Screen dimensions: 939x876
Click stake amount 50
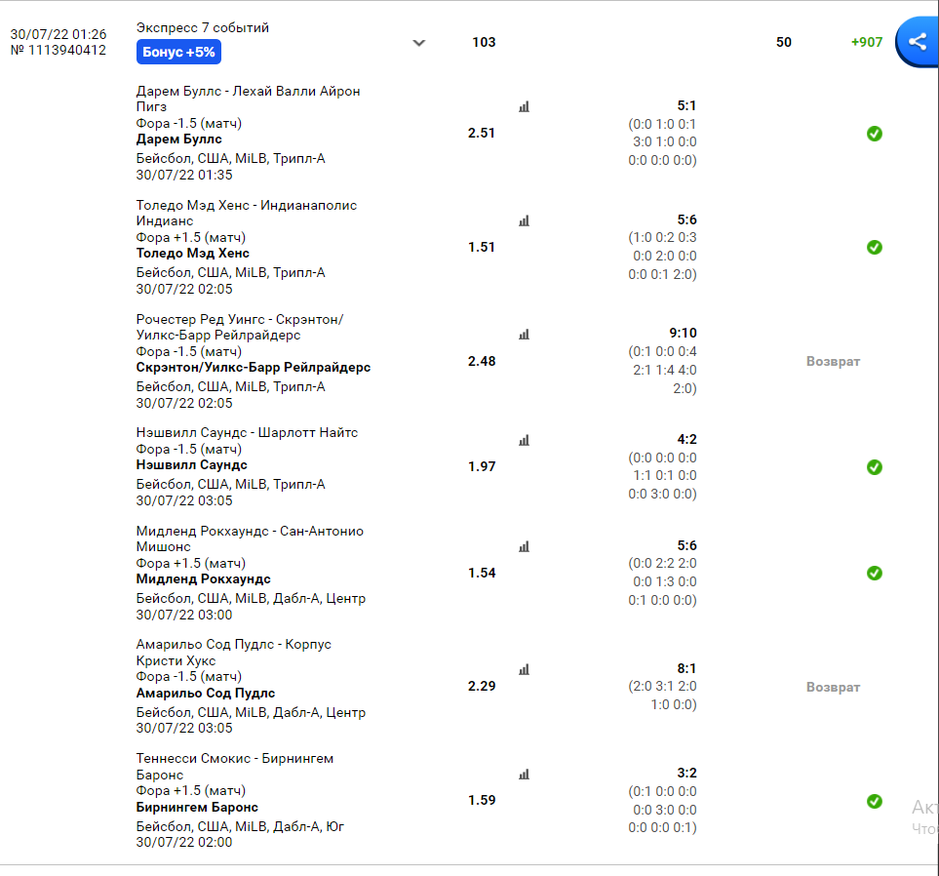(x=784, y=42)
